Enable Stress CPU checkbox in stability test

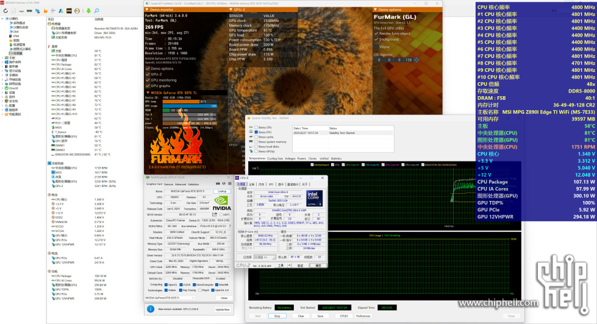tap(256, 127)
